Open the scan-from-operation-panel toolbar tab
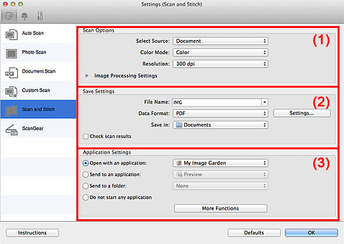Viewport: 344px width, 244px height. [24, 16]
